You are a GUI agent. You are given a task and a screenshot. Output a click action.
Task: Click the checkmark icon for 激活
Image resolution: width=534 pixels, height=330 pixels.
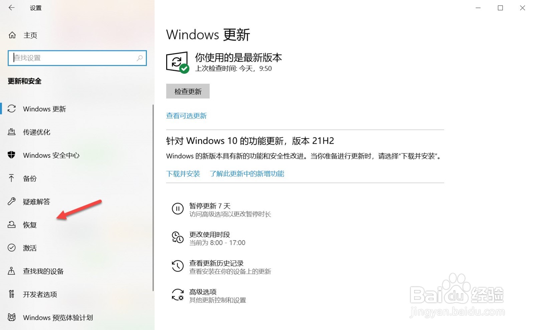[x=12, y=248]
